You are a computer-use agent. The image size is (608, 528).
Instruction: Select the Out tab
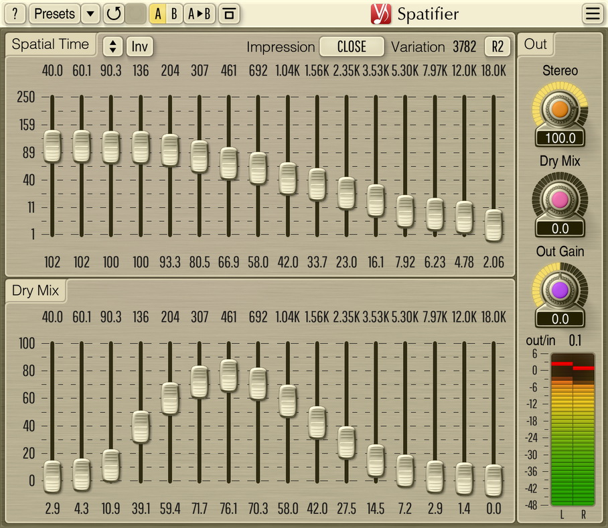[x=535, y=44]
